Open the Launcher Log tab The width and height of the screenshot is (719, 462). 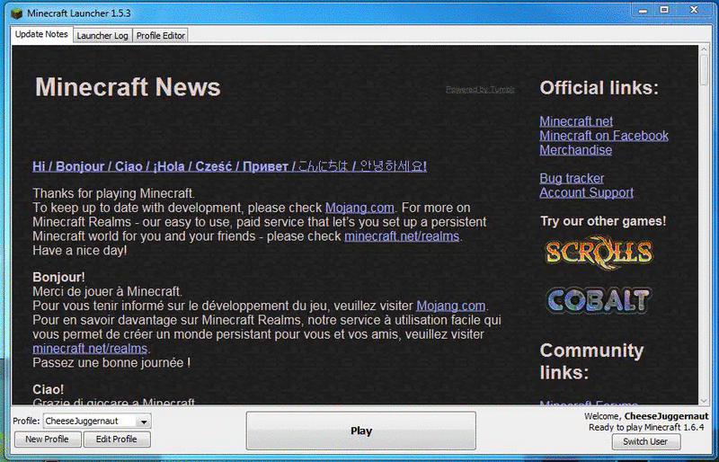(x=102, y=35)
